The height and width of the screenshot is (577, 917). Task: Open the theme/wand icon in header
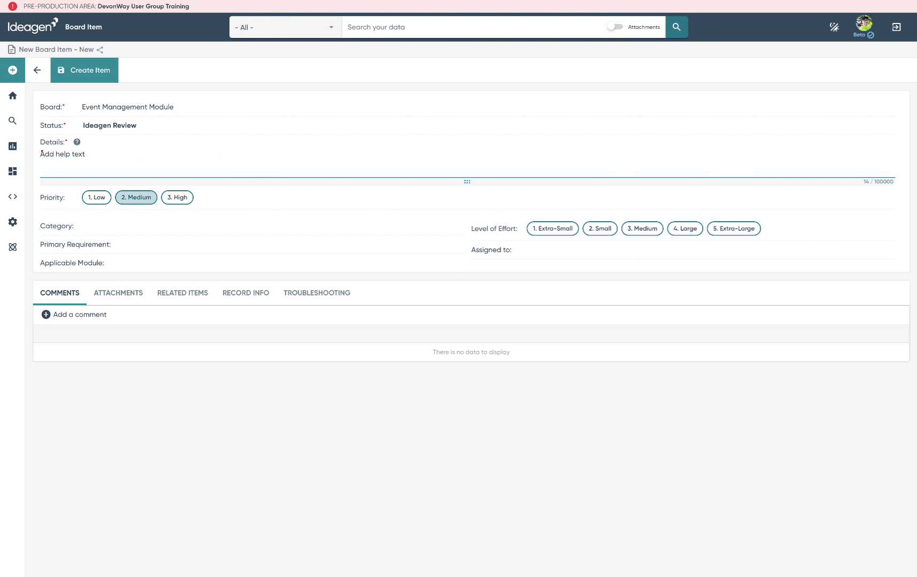[x=834, y=27]
